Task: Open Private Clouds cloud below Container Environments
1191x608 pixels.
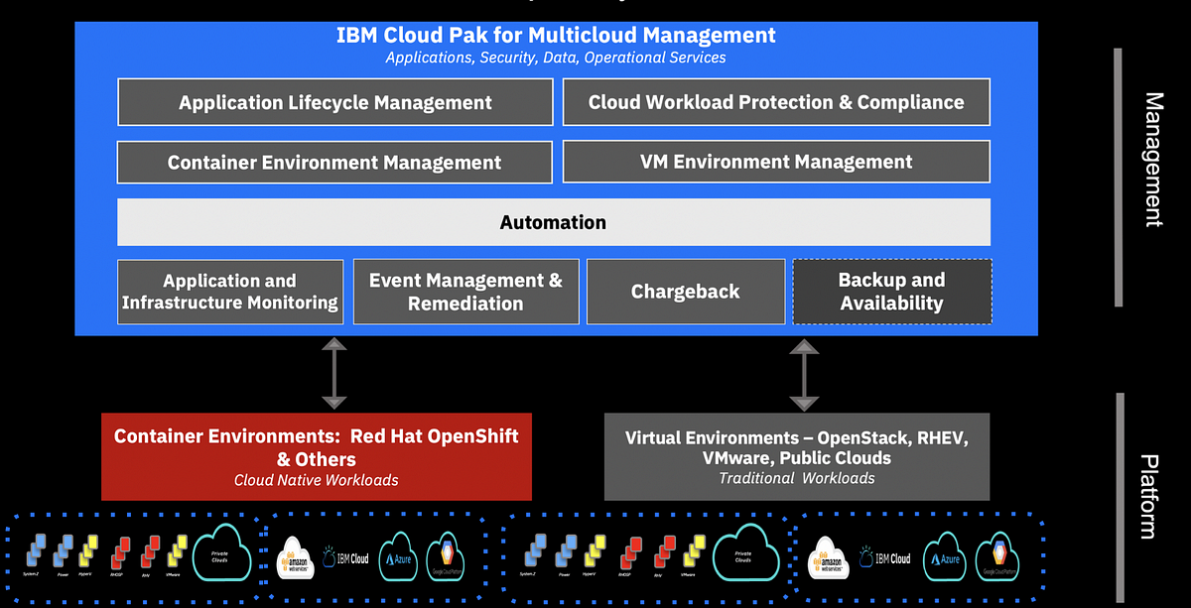Action: click(x=221, y=553)
